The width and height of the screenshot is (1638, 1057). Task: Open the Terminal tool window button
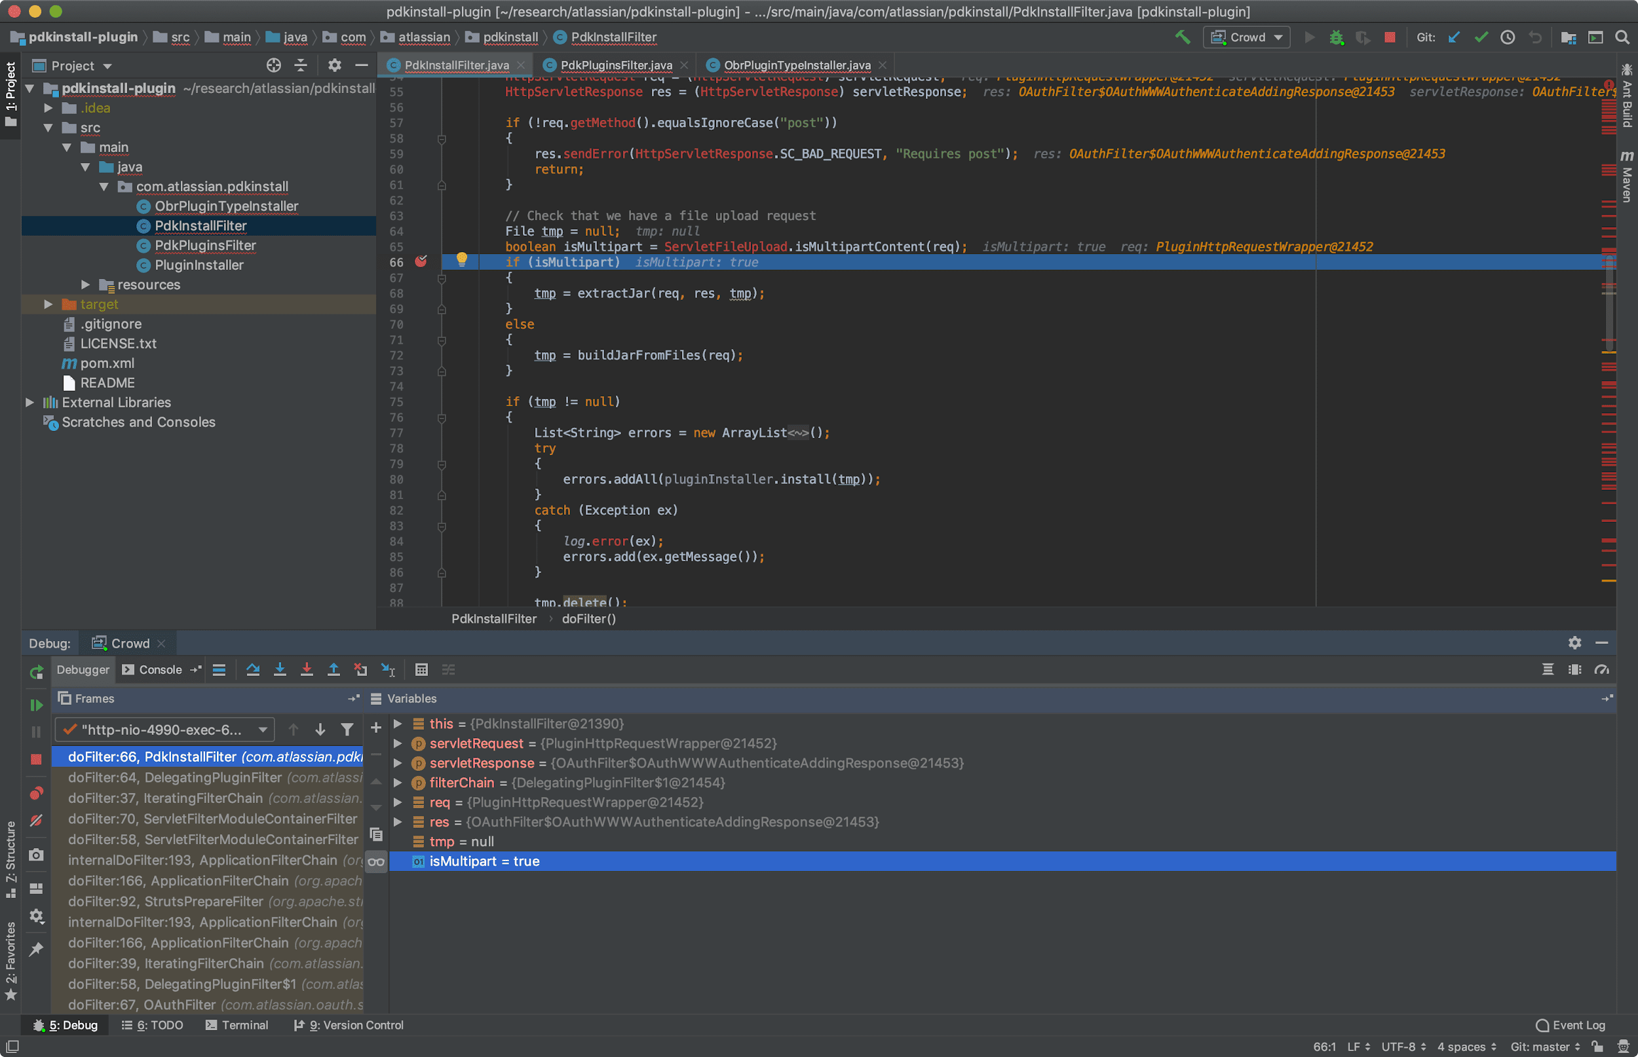pos(237,1025)
